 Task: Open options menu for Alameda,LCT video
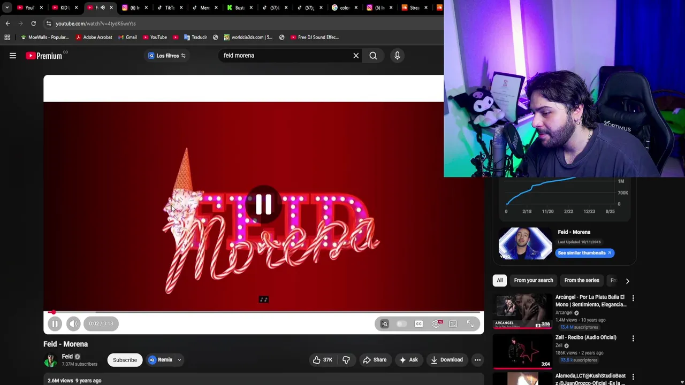point(633,377)
